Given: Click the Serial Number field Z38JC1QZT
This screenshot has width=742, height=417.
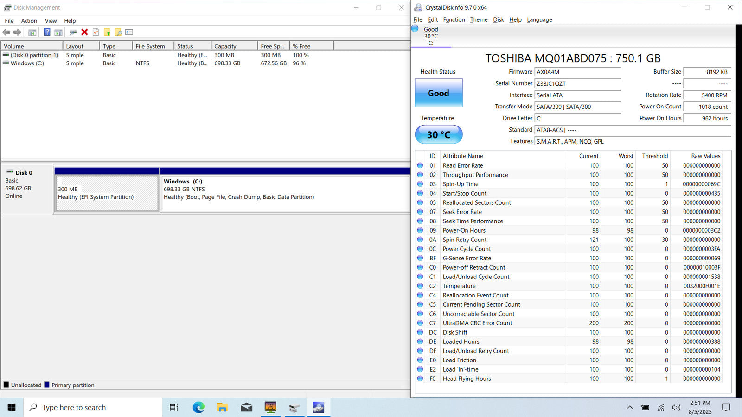Looking at the screenshot, I should [x=577, y=84].
